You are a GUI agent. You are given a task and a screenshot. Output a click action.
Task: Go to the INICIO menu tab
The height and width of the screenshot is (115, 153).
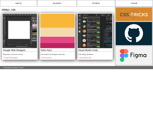tap(18, 3)
